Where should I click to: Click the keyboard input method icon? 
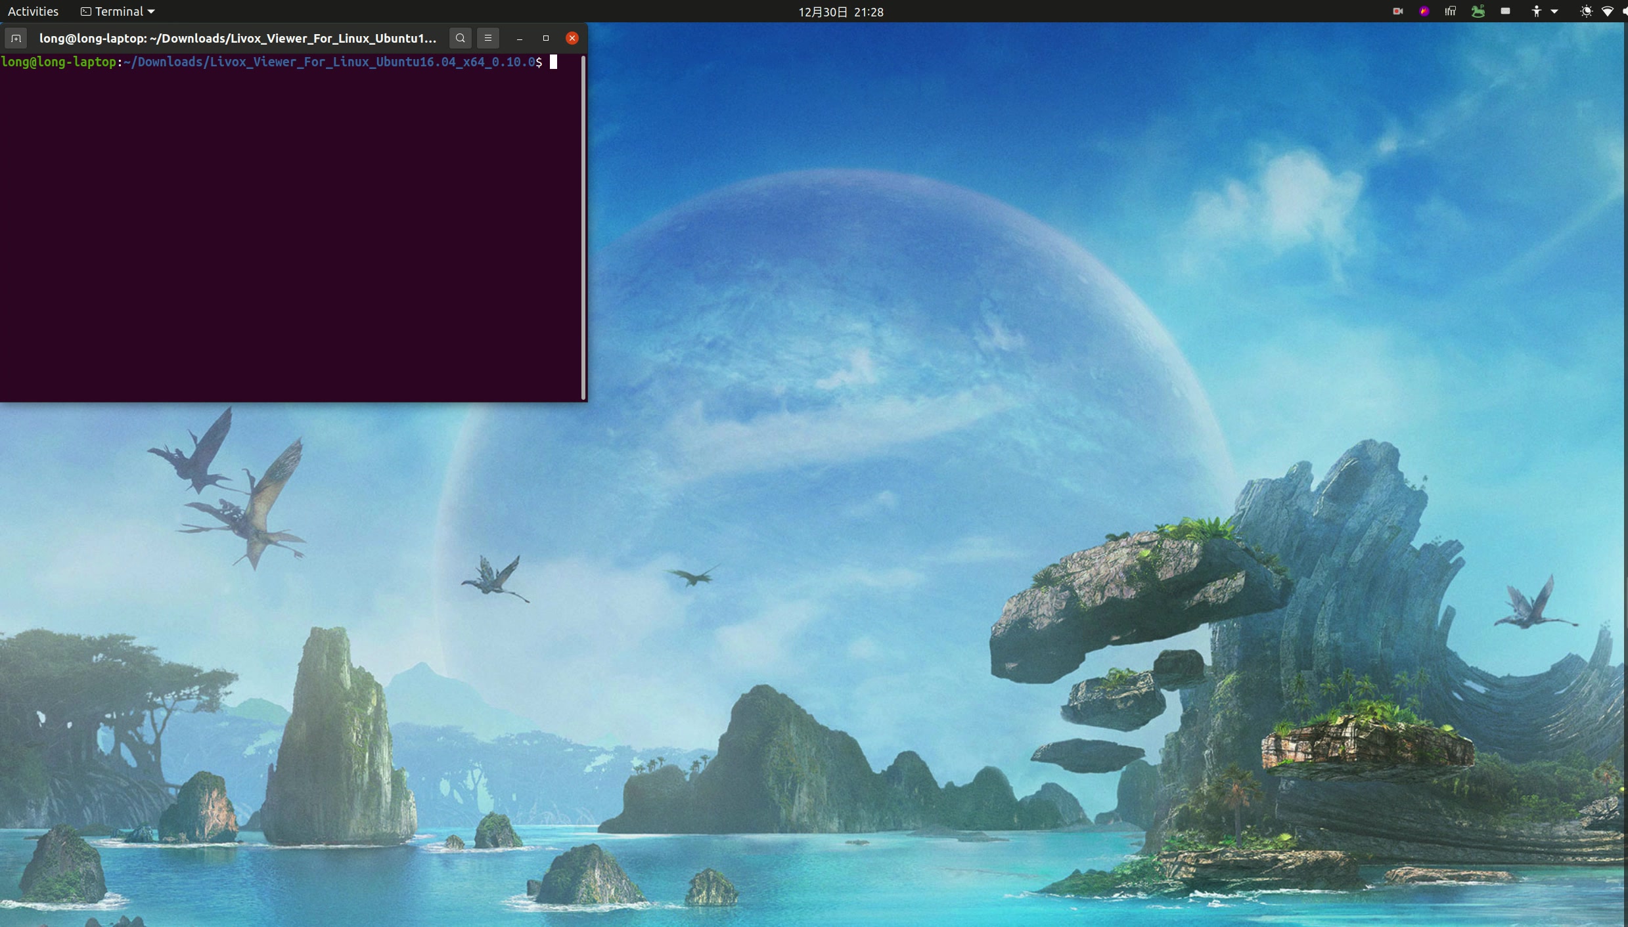(1505, 11)
